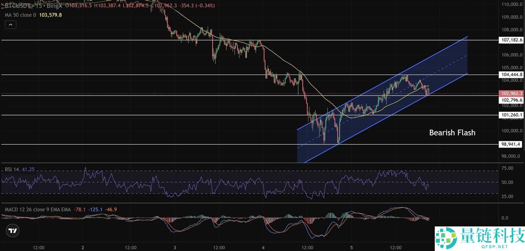Select the red current price 102,962.3 label

tap(511, 93)
